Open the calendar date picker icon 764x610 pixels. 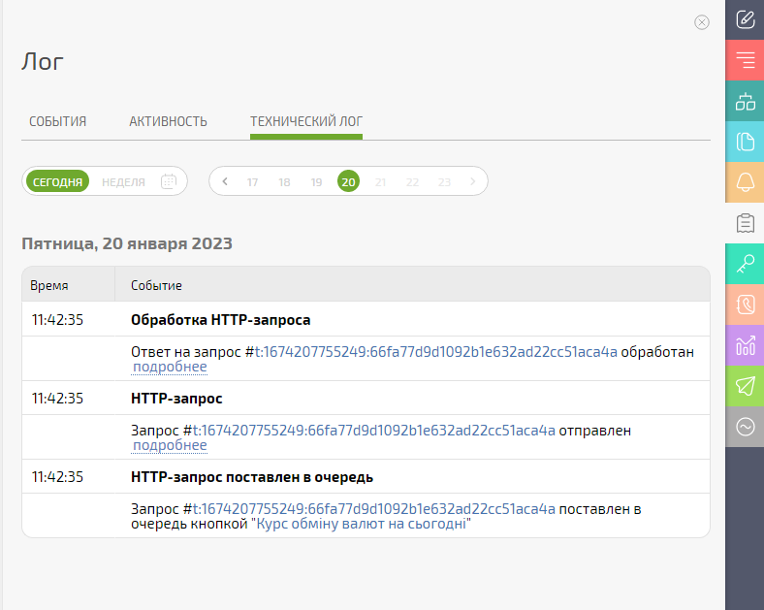point(169,181)
